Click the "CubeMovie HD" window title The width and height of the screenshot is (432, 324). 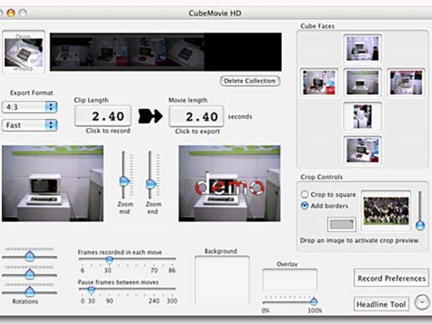[x=215, y=13]
